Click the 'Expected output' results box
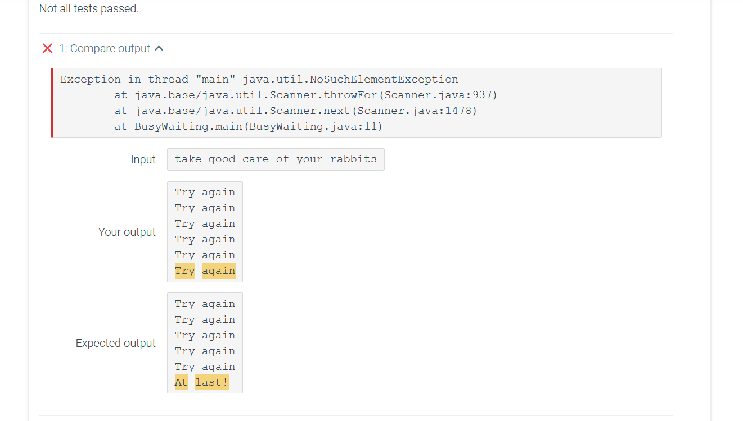 (205, 343)
